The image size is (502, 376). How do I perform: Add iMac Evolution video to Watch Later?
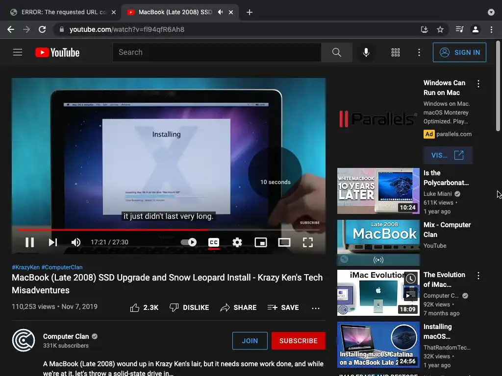click(410, 279)
